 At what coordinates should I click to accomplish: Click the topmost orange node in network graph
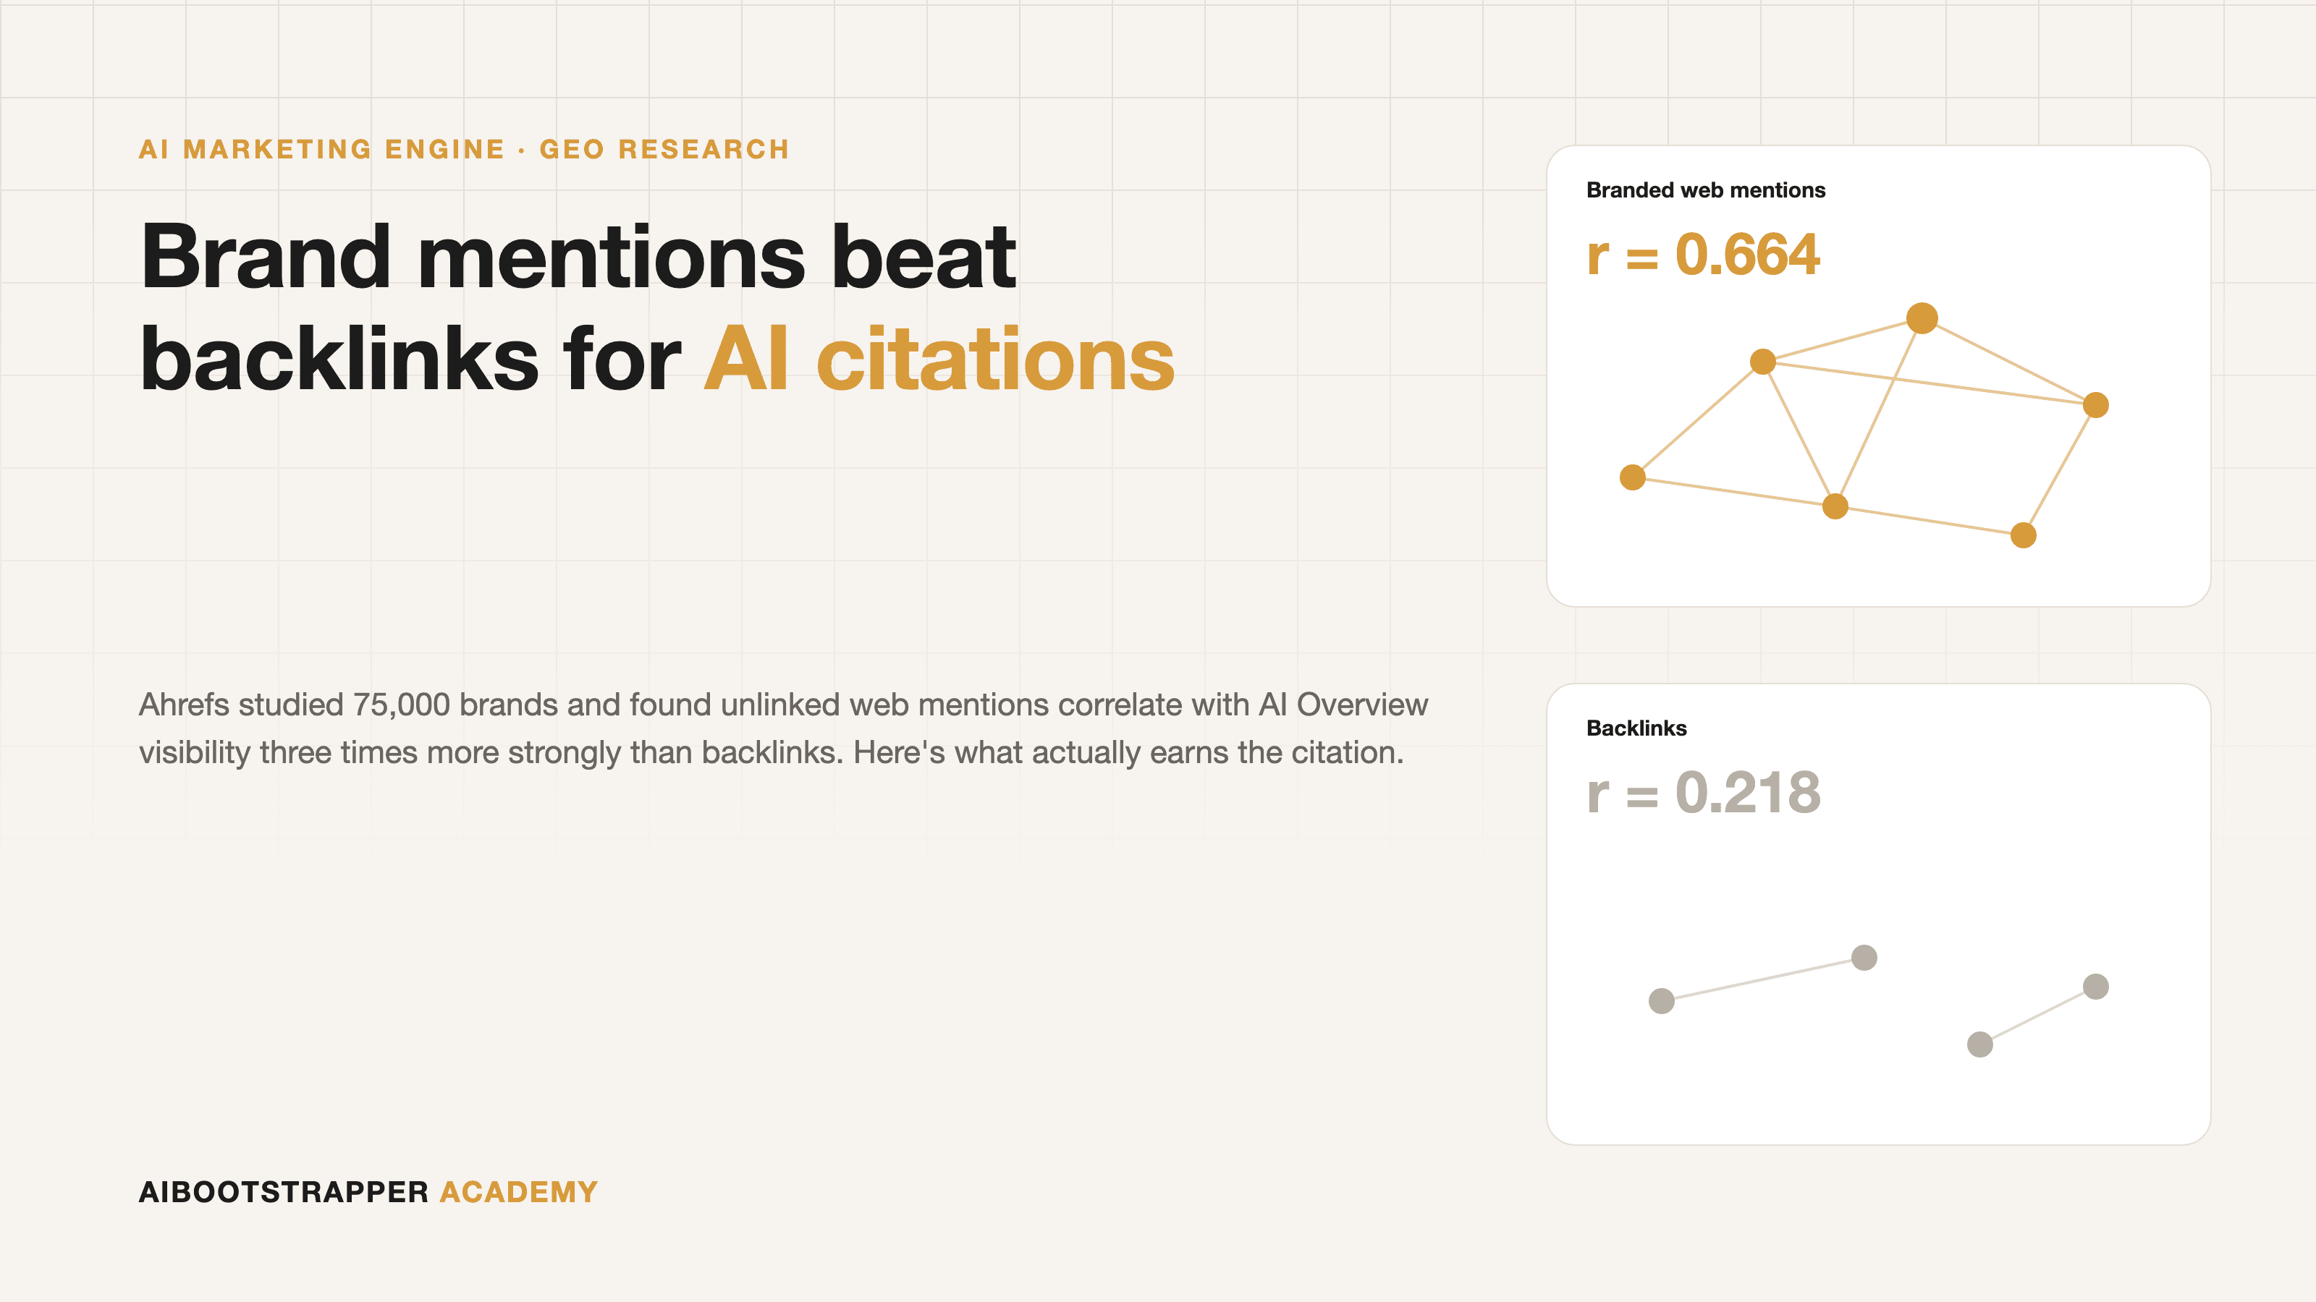(1922, 318)
